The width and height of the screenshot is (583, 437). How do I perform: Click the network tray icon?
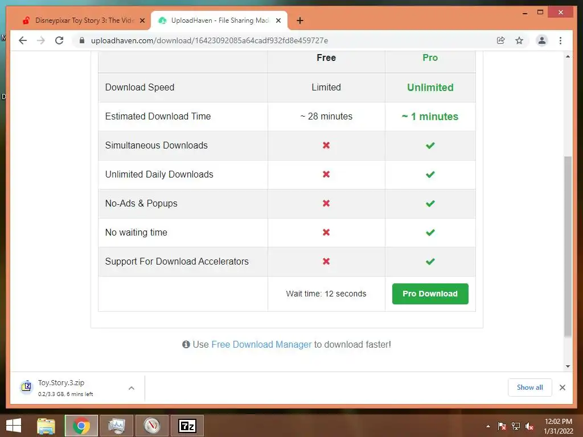point(516,426)
